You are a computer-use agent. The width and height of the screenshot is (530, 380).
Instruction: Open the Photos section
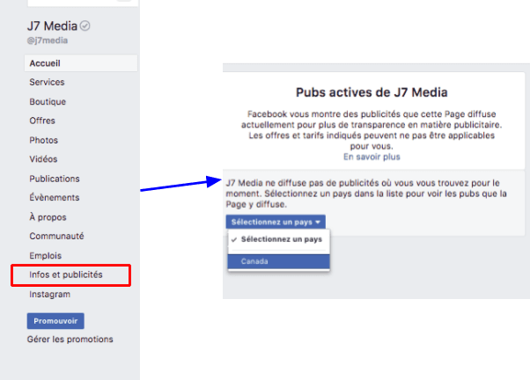click(x=43, y=140)
